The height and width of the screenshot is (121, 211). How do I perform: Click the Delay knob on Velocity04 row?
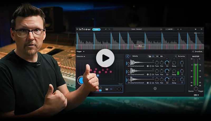(x=174, y=63)
